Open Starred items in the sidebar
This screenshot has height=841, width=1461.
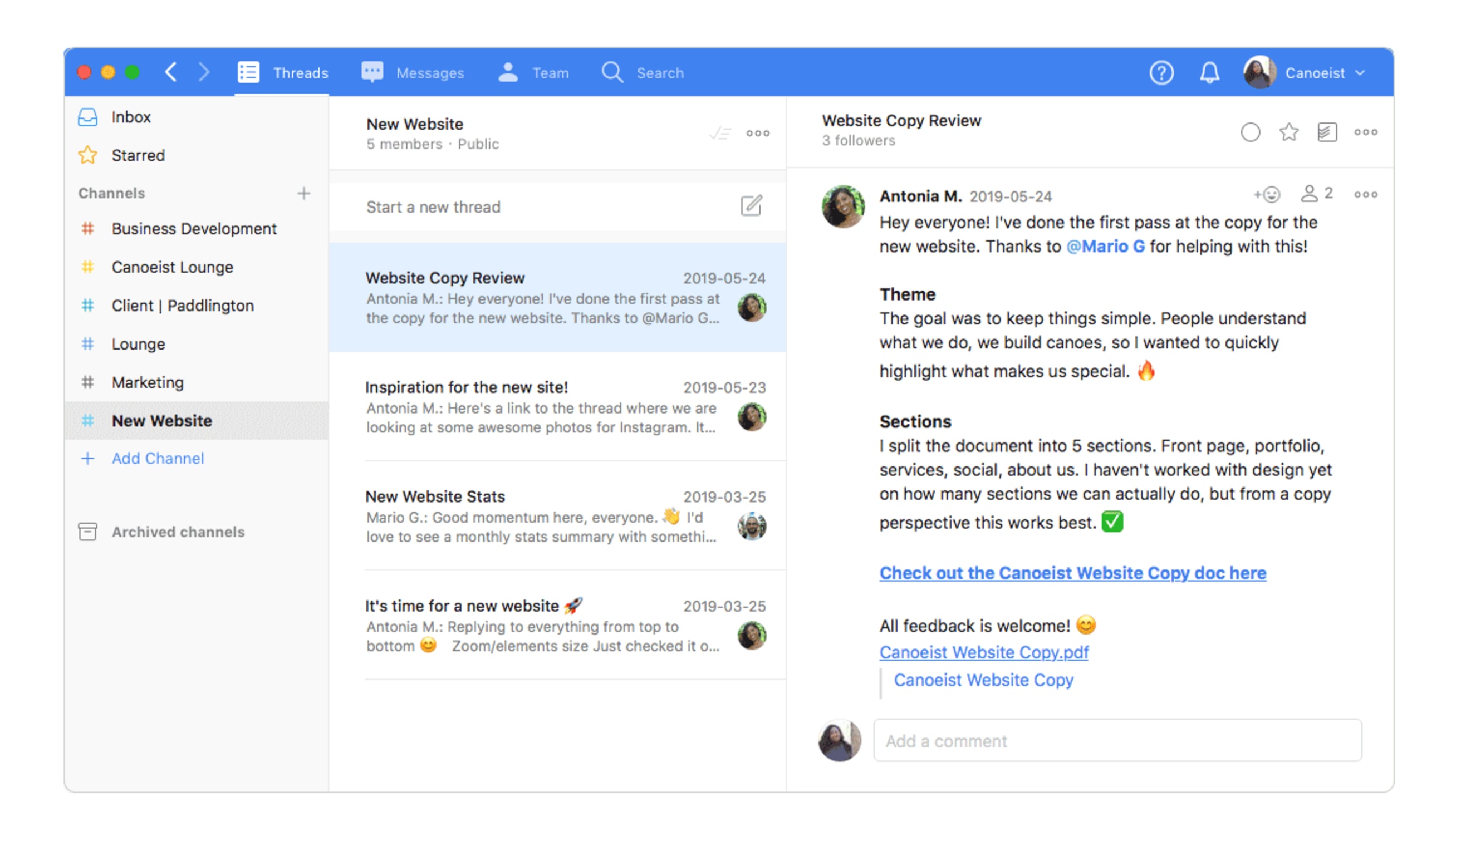pyautogui.click(x=138, y=155)
